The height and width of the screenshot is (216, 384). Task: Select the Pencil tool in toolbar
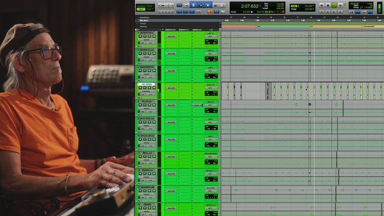click(222, 5)
